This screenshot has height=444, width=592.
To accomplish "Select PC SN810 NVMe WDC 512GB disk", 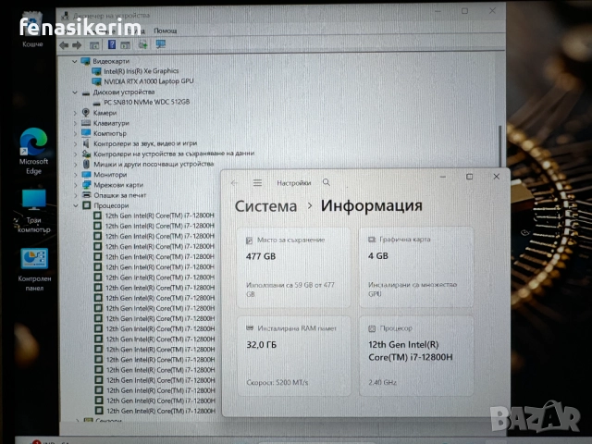I will (x=146, y=103).
